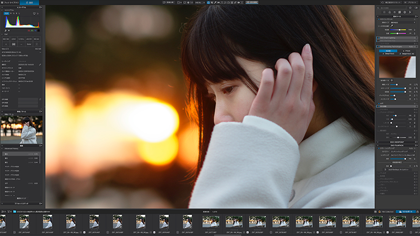Click the correction search field
The height and width of the screenshot is (236, 420).
click(391, 8)
